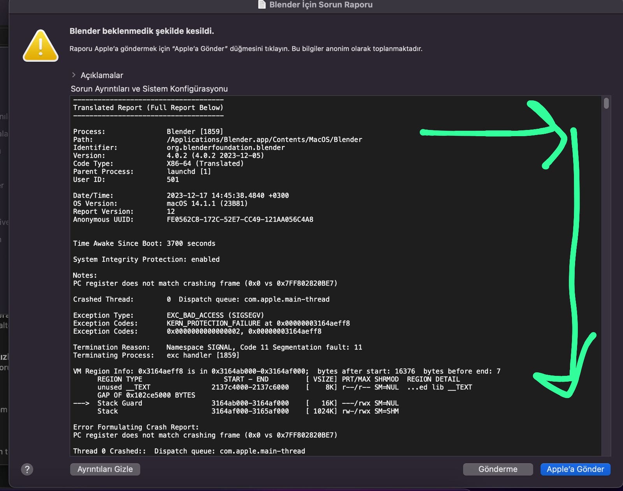The height and width of the screenshot is (491, 623).
Task: Click the report page icon beside the dialog title
Action: 261,5
